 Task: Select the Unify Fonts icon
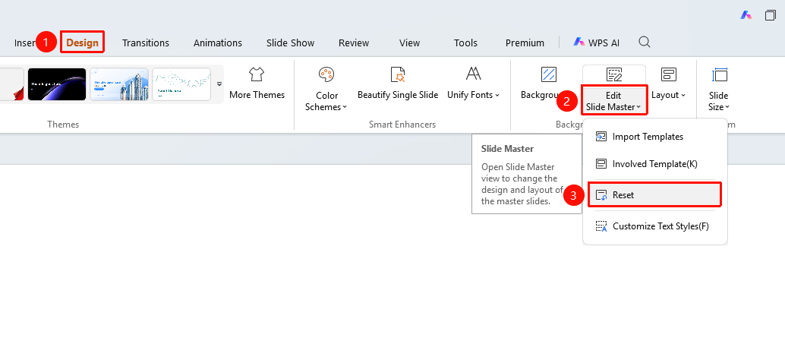473,74
